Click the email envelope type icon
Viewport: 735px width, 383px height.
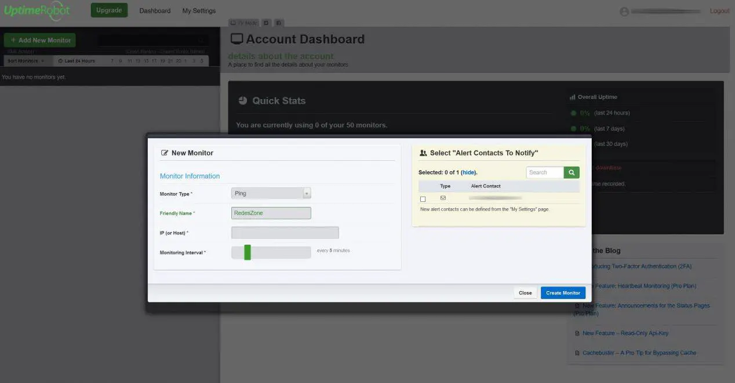tap(443, 198)
